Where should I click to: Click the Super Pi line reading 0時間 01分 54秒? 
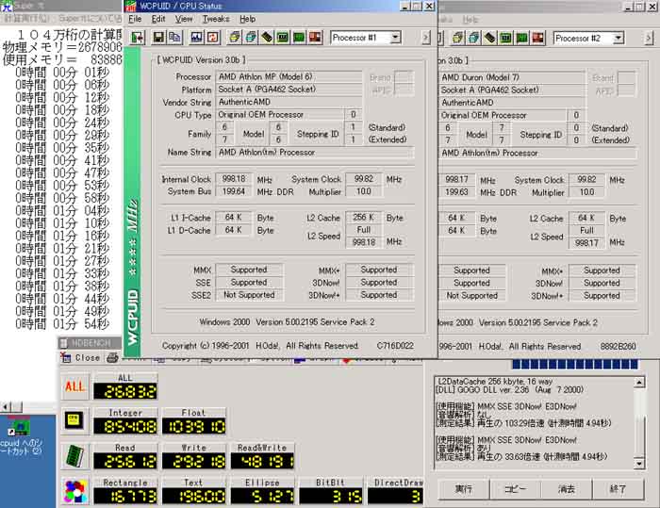click(62, 323)
